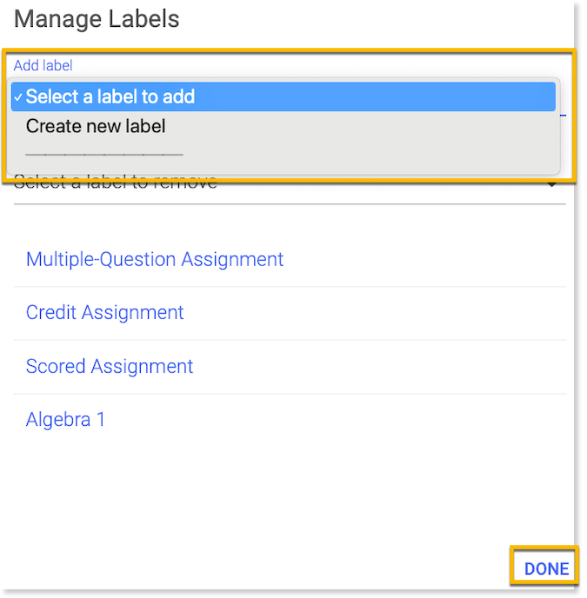Click the checkmark beside Select a label to add
This screenshot has width=587, height=598.
point(18,97)
